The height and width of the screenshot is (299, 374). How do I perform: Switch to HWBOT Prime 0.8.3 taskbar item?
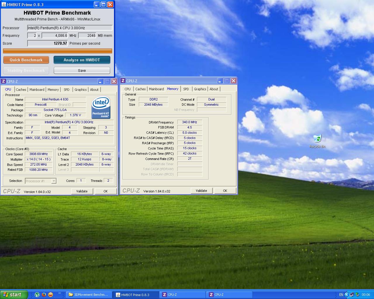coord(136,295)
